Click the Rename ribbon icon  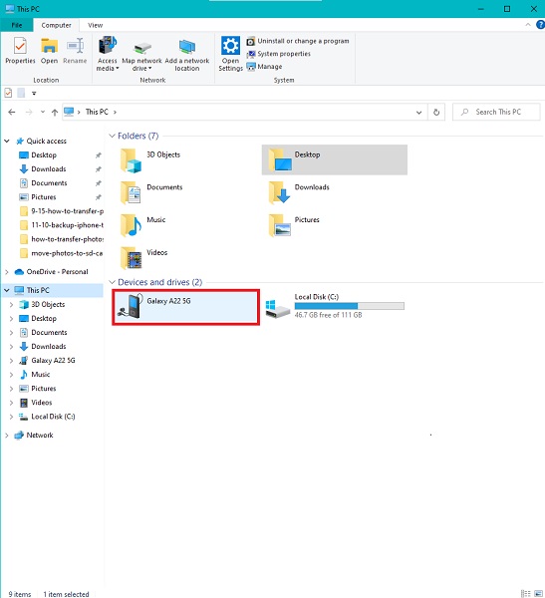(75, 51)
